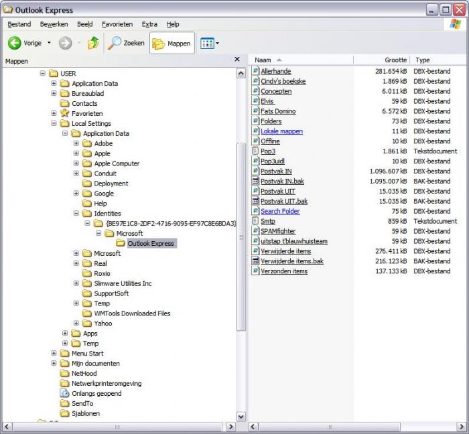469x434 pixels.
Task: Click the Allerhande DBX file icon
Action: click(x=255, y=71)
